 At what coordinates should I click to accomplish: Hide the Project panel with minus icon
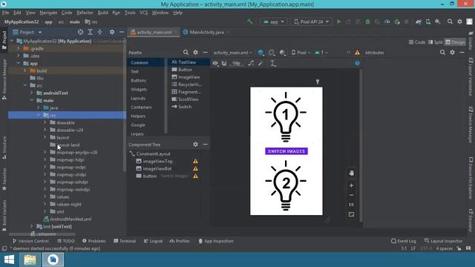pyautogui.click(x=122, y=32)
